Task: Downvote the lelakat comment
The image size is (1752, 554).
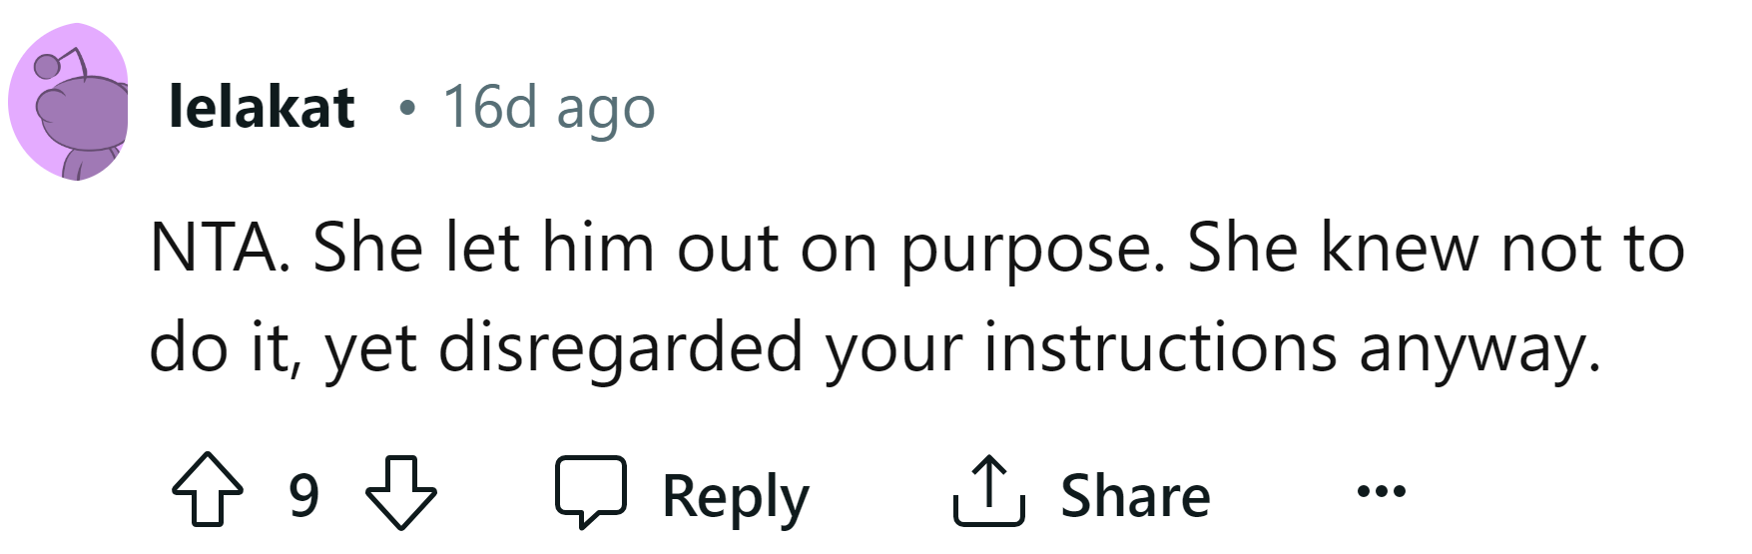Action: (400, 491)
